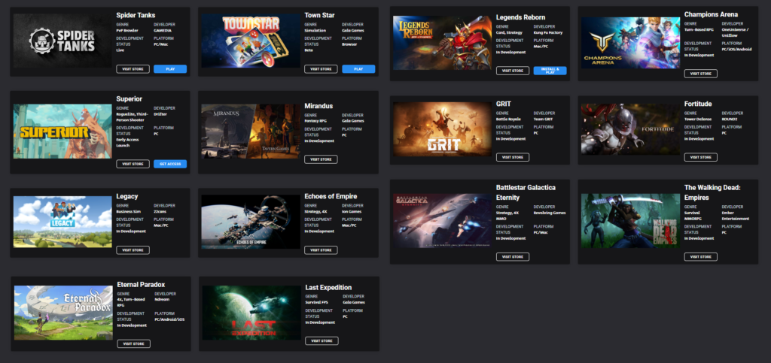Screen dimensions: 771x363
Task: Select the GRIT cover image
Action: [442, 129]
